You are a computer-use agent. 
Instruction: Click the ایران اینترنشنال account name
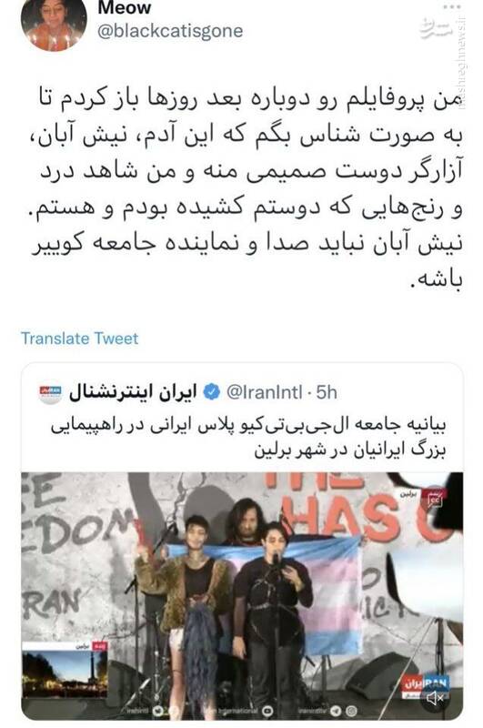click(x=133, y=392)
